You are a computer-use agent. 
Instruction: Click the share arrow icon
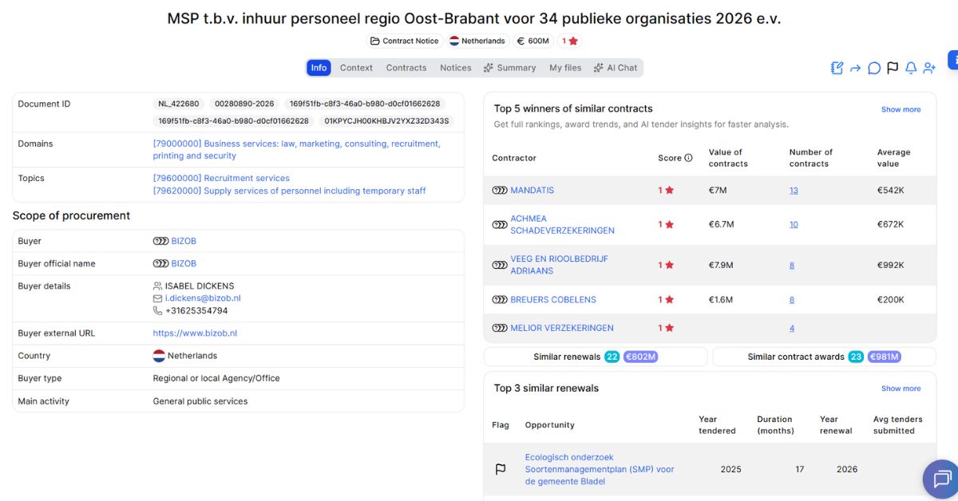[x=855, y=69]
